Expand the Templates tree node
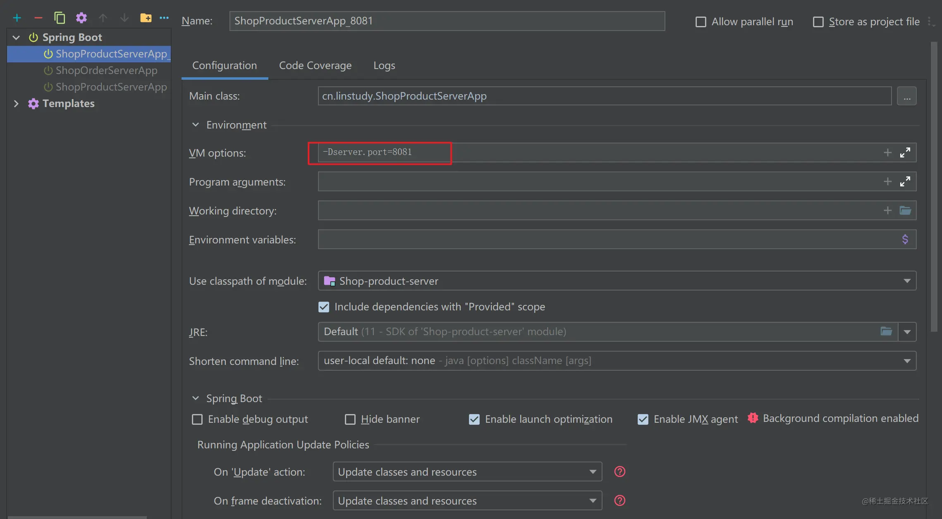 (x=16, y=103)
